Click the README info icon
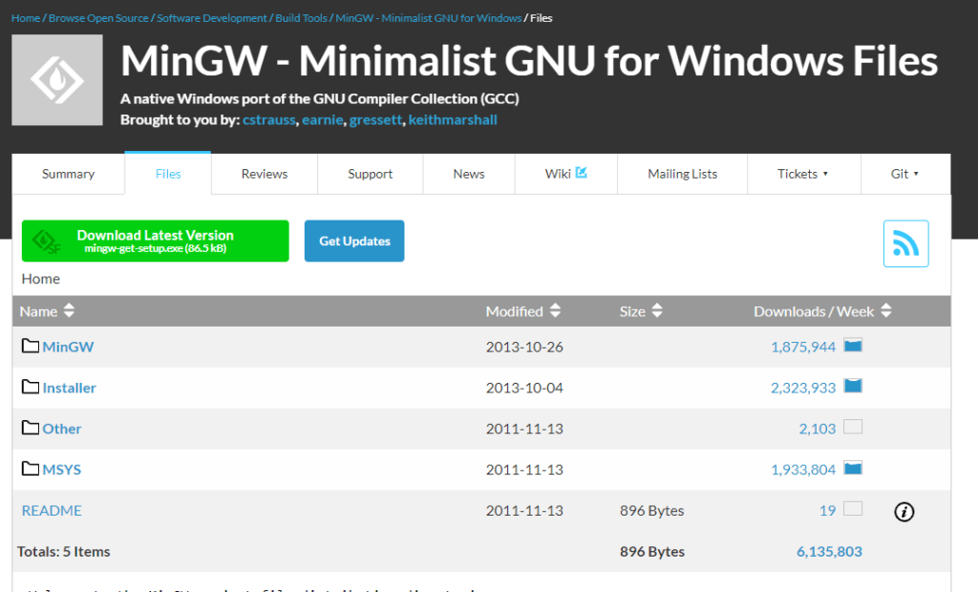 pos(904,512)
